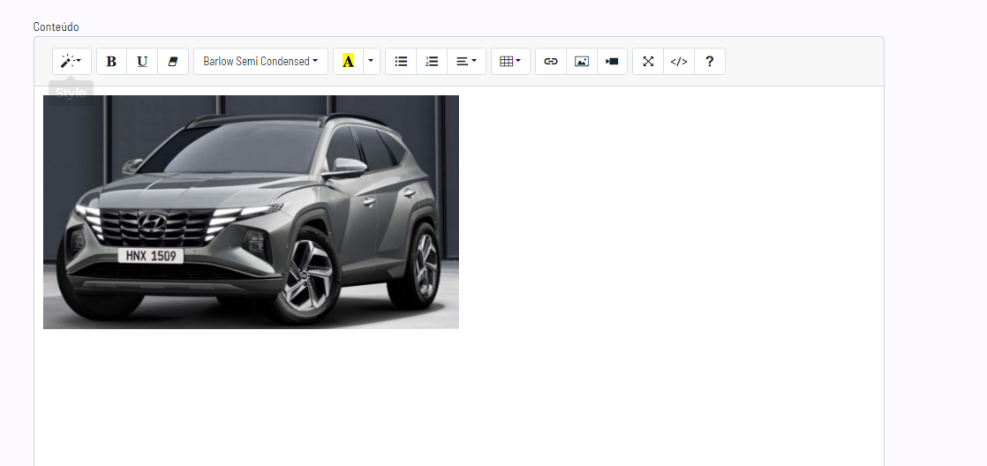Toggle underline formatting
This screenshot has width=987, height=466.
point(142,62)
